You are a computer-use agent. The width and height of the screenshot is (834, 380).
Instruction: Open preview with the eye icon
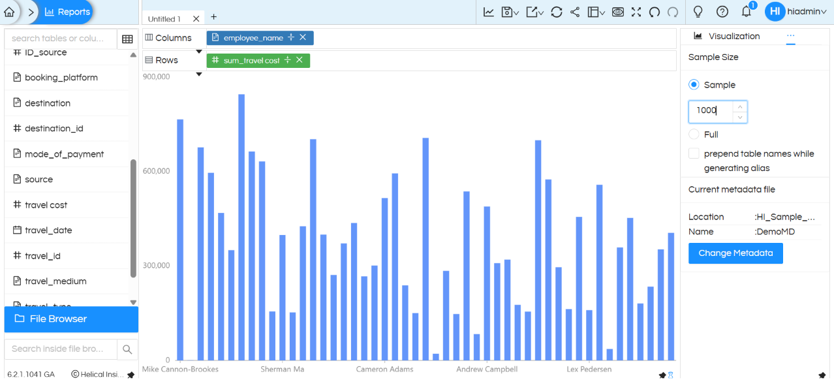(618, 12)
